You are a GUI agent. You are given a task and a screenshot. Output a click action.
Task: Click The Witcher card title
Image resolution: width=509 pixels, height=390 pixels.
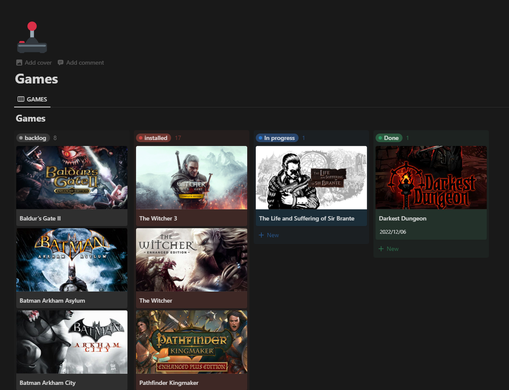155,301
